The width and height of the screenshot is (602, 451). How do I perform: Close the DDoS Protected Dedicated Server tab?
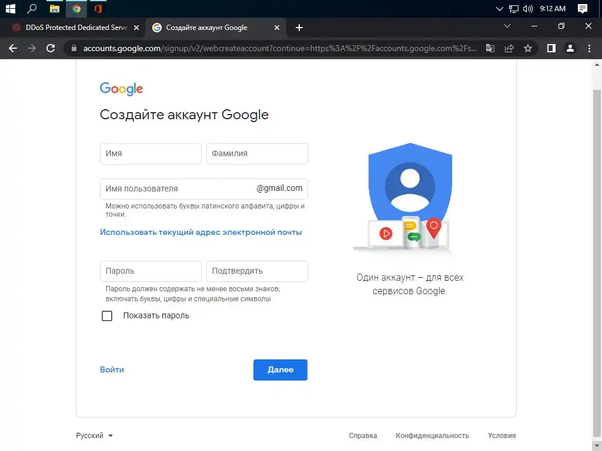[136, 28]
